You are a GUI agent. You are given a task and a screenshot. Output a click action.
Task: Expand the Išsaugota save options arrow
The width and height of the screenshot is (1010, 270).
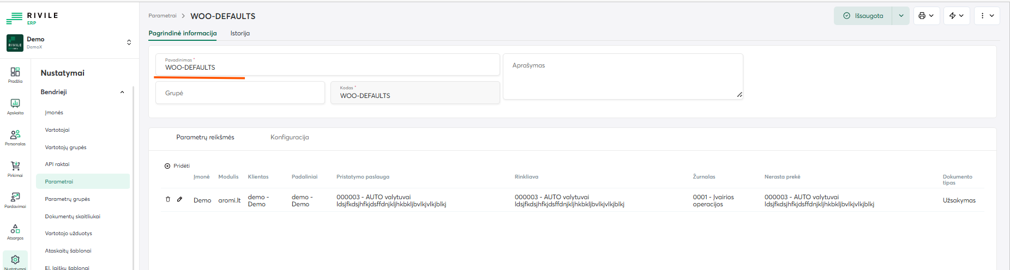click(x=901, y=16)
